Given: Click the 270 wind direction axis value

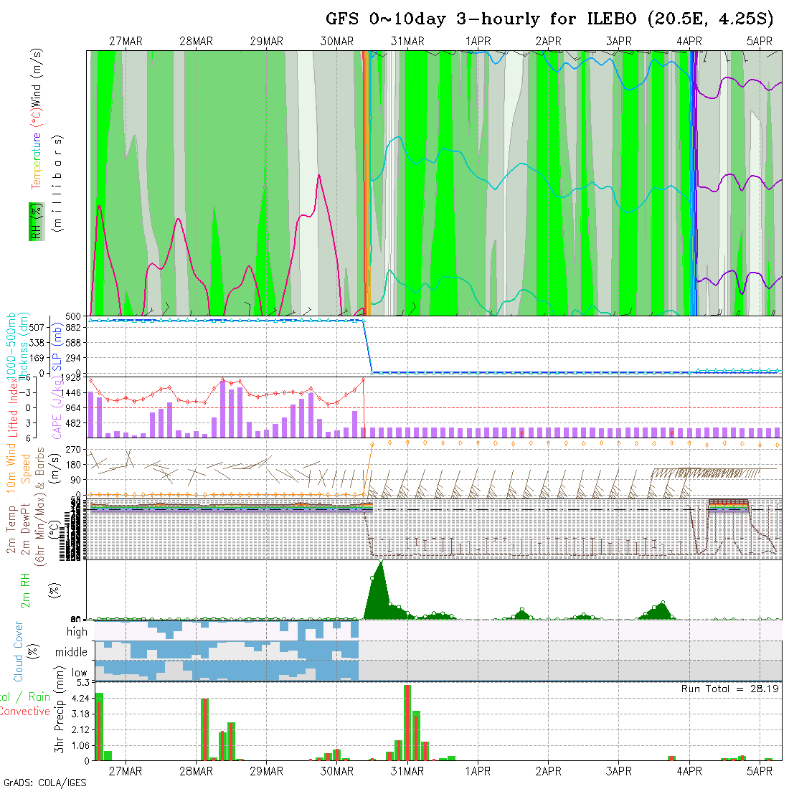Looking at the screenshot, I should tap(73, 449).
